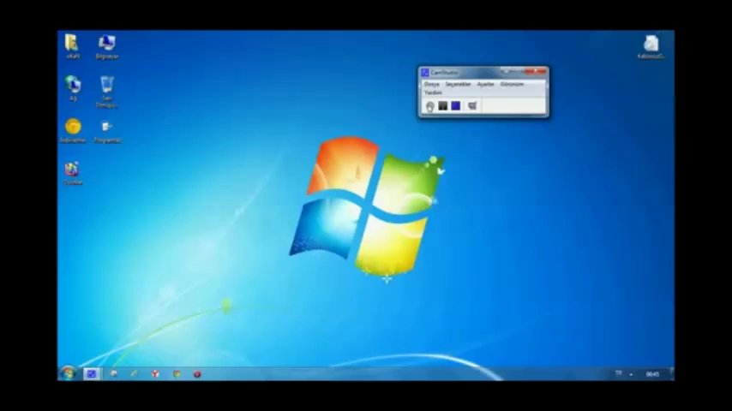The height and width of the screenshot is (411, 732).
Task: Select the yellow round İndirilenler desktop icon
Action: click(73, 130)
